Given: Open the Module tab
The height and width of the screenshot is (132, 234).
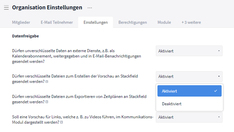Looking at the screenshot, I should 164,22.
